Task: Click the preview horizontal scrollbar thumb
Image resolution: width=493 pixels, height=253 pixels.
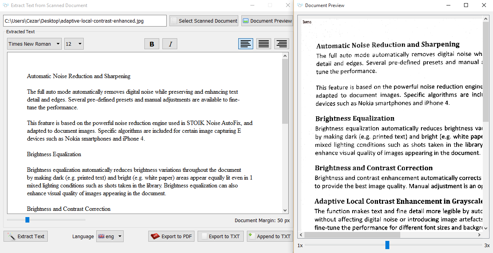Action: (x=352, y=235)
